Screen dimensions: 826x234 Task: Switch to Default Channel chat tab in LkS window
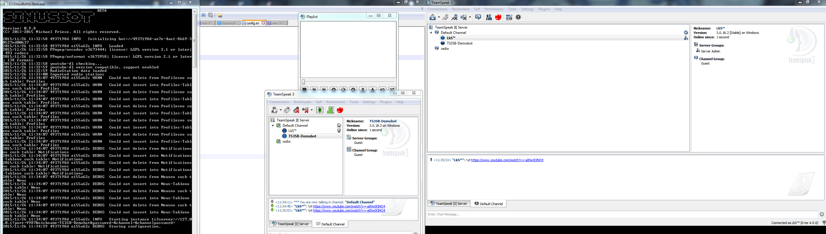pyautogui.click(x=488, y=204)
